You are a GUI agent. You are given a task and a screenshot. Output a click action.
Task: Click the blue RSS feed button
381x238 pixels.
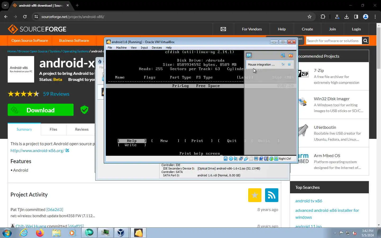pos(272,195)
